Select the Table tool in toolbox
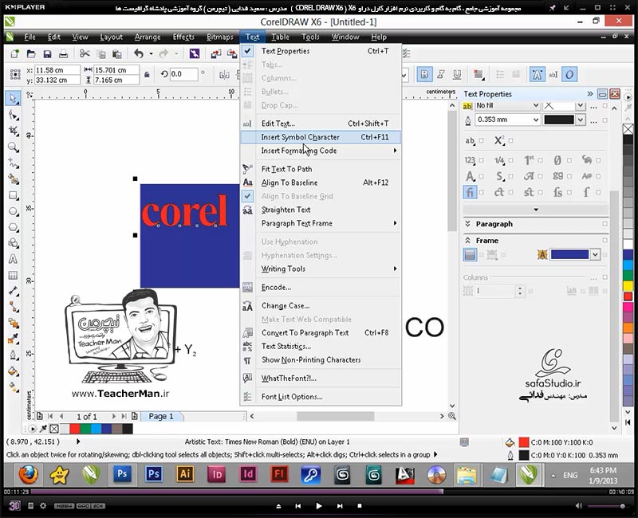Screen dimensions: 638x518 tap(13, 275)
